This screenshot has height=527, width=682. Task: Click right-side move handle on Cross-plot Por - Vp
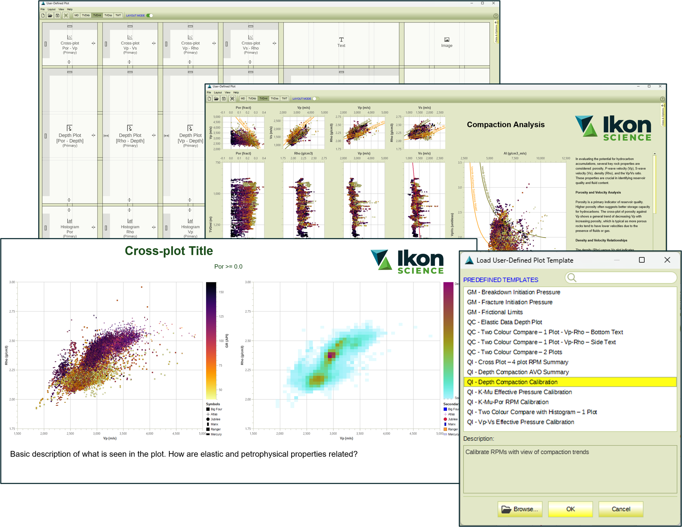(93, 43)
